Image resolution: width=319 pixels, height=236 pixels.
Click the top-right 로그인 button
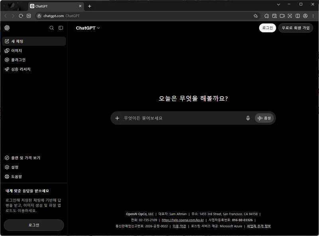267,28
